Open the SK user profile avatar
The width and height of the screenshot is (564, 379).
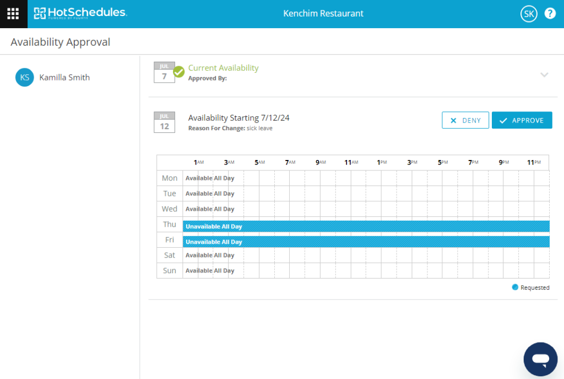coord(528,14)
